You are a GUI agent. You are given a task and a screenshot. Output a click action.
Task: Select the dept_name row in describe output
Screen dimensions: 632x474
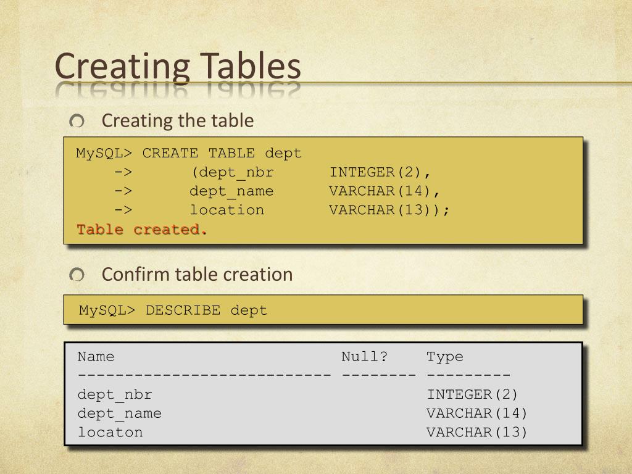[302, 413]
